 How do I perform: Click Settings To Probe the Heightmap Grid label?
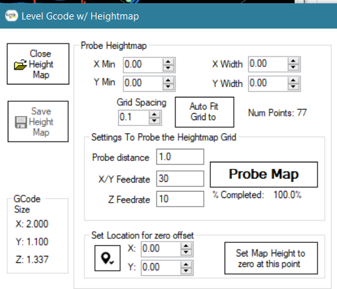(164, 138)
